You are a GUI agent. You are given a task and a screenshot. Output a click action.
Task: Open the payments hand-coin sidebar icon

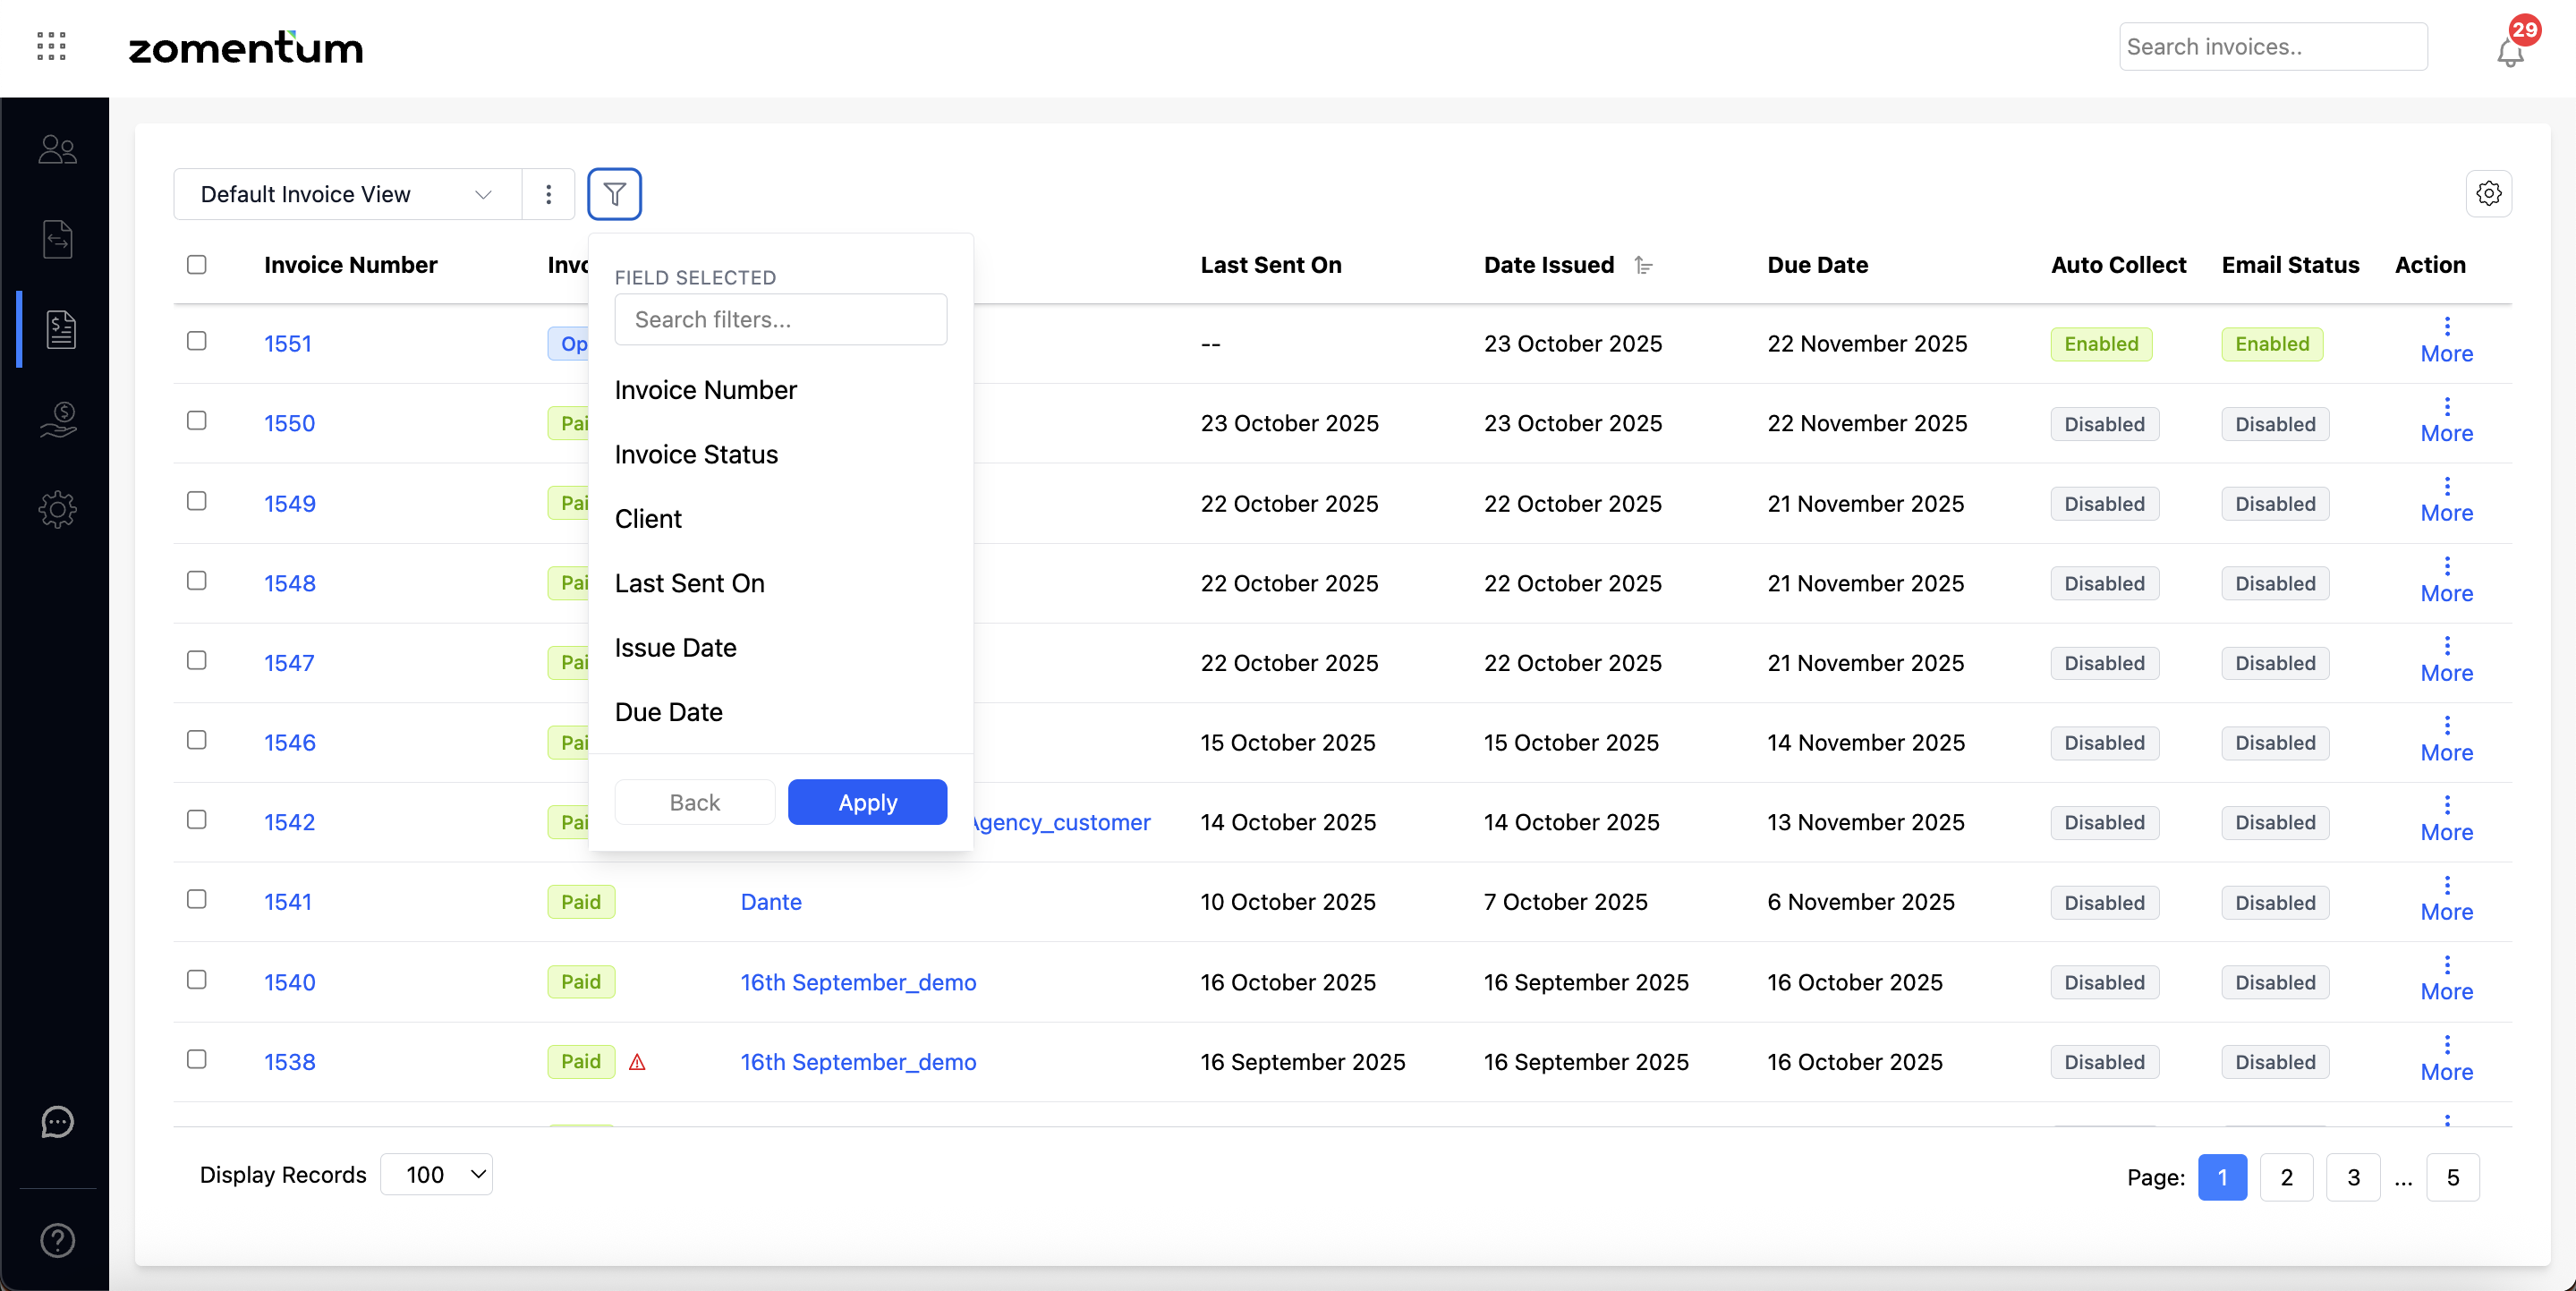tap(57, 419)
